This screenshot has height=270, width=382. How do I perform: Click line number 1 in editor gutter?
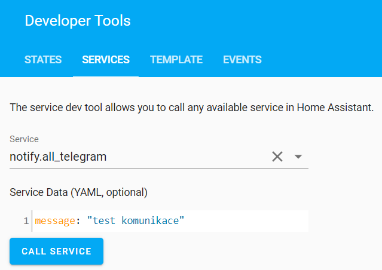26,221
